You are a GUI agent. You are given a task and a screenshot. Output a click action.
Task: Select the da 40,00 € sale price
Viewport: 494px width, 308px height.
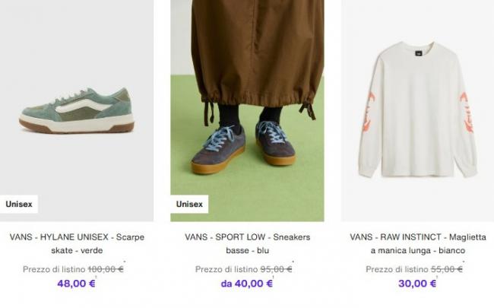click(x=247, y=284)
